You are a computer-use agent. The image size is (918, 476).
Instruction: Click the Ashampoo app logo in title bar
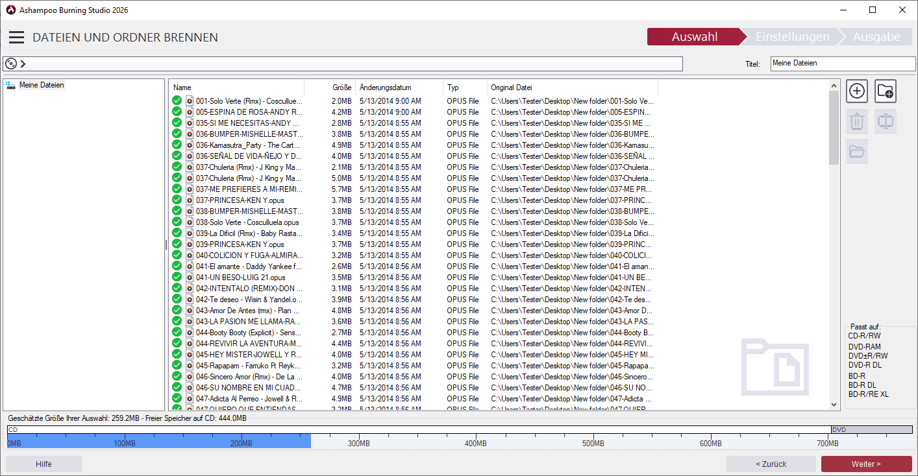click(x=10, y=10)
